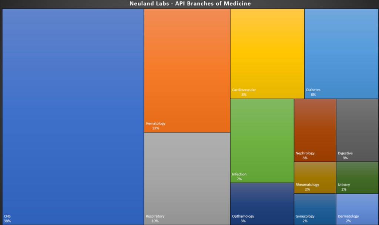Click the 7% value under Infection
Screen dimensions: 379x225
239,179
